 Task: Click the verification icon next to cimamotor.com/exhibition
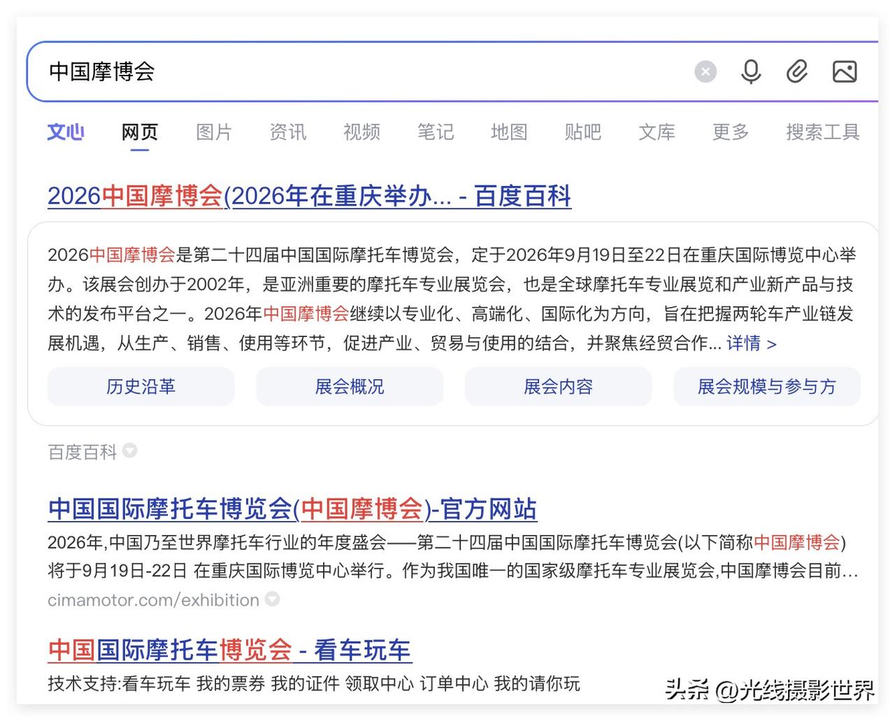(272, 600)
